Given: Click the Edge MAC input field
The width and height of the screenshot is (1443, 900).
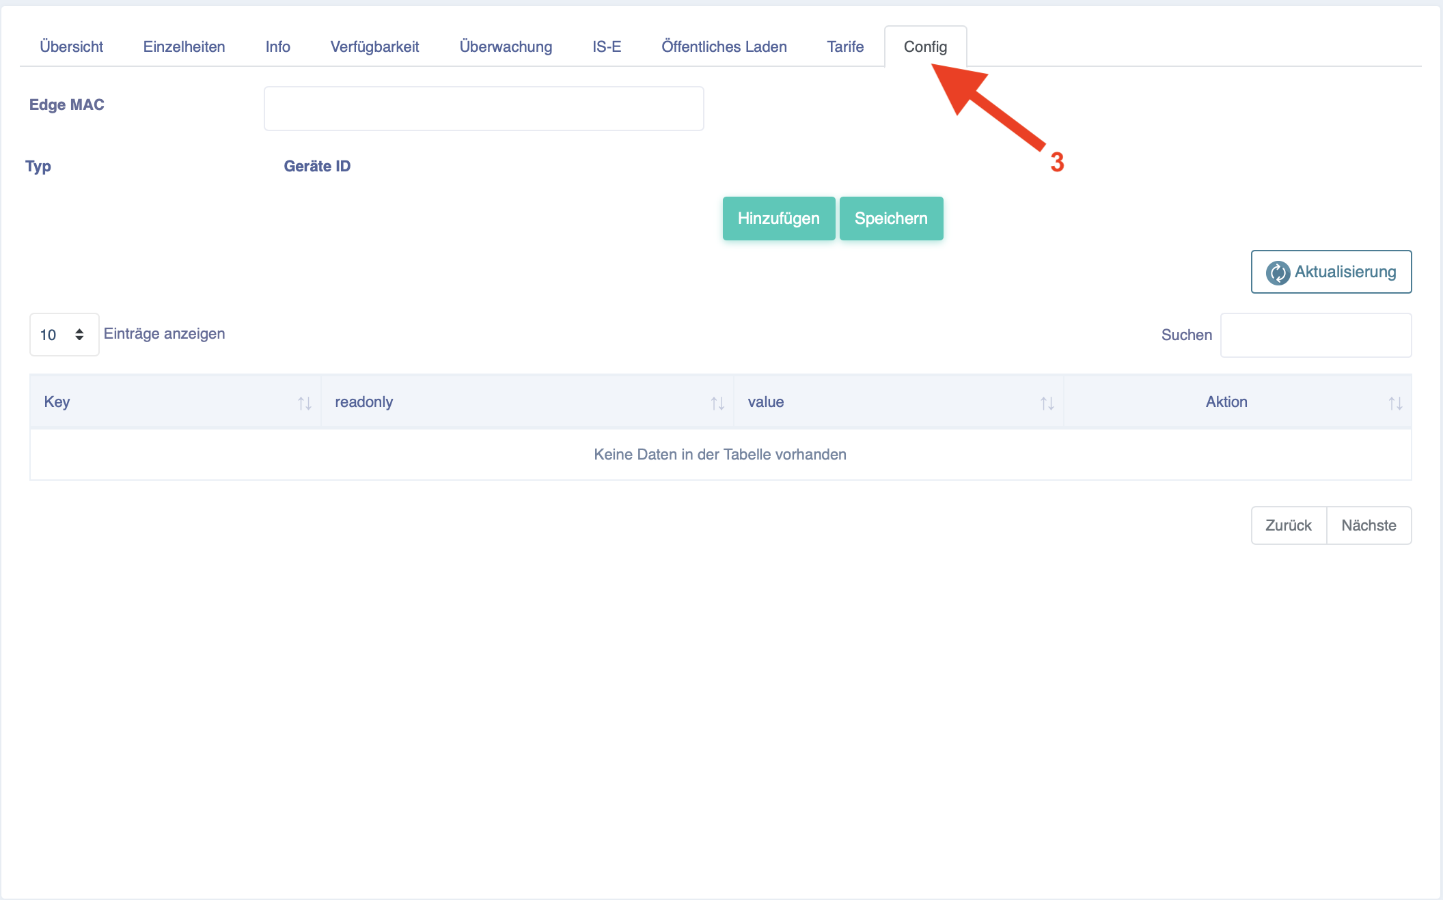Looking at the screenshot, I should [x=484, y=109].
